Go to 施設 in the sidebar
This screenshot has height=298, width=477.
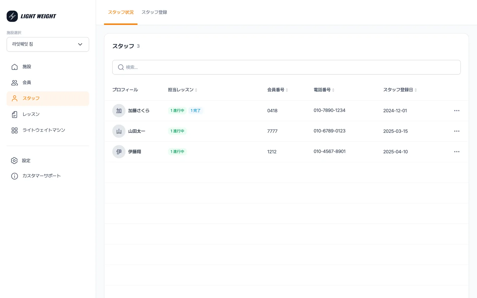tap(48, 67)
